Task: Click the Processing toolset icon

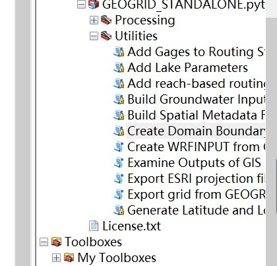Action: click(106, 20)
